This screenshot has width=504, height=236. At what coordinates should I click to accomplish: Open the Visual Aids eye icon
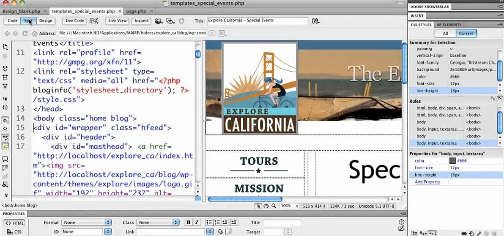170,21
